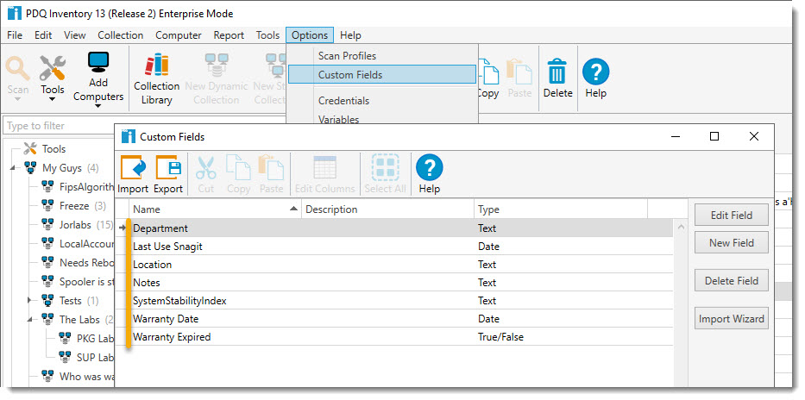The height and width of the screenshot is (400, 805).
Task: Expand the Tests tree node
Action: 29,300
